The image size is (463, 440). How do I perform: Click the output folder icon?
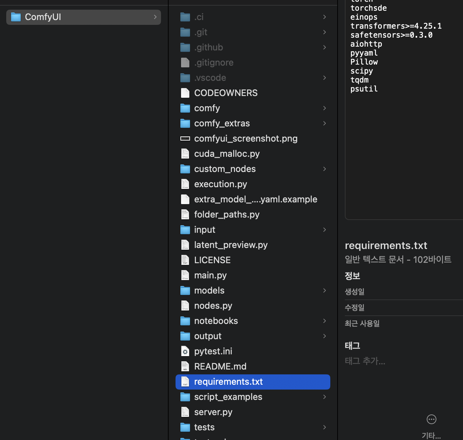tap(185, 336)
